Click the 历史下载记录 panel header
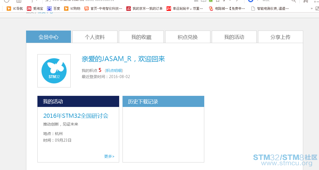319x170 pixels. coord(163,101)
